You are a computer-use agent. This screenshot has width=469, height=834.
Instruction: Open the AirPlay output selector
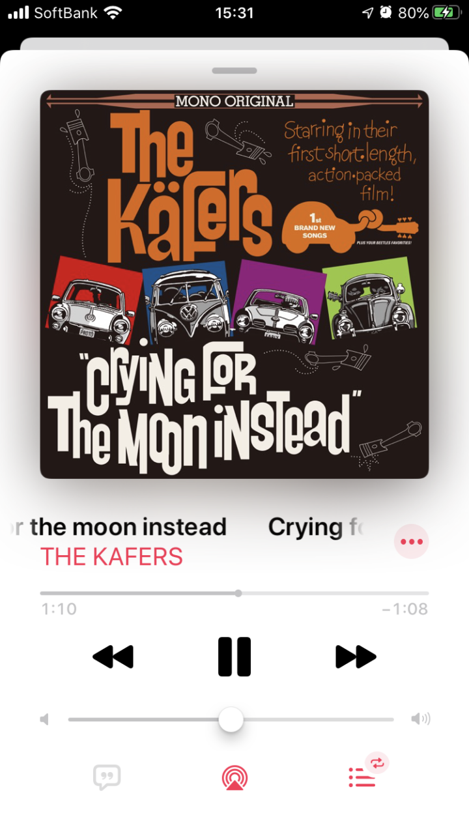point(234,778)
